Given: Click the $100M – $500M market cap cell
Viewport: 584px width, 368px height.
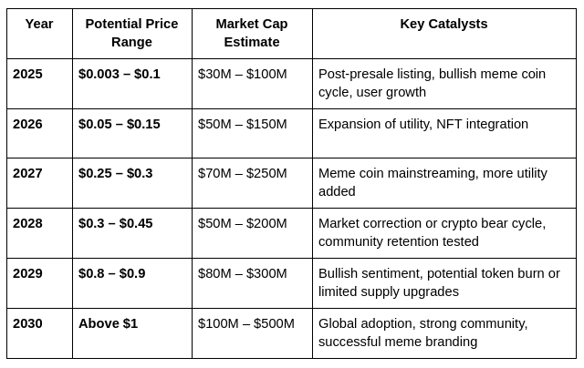Looking at the screenshot, I should pos(245,323).
